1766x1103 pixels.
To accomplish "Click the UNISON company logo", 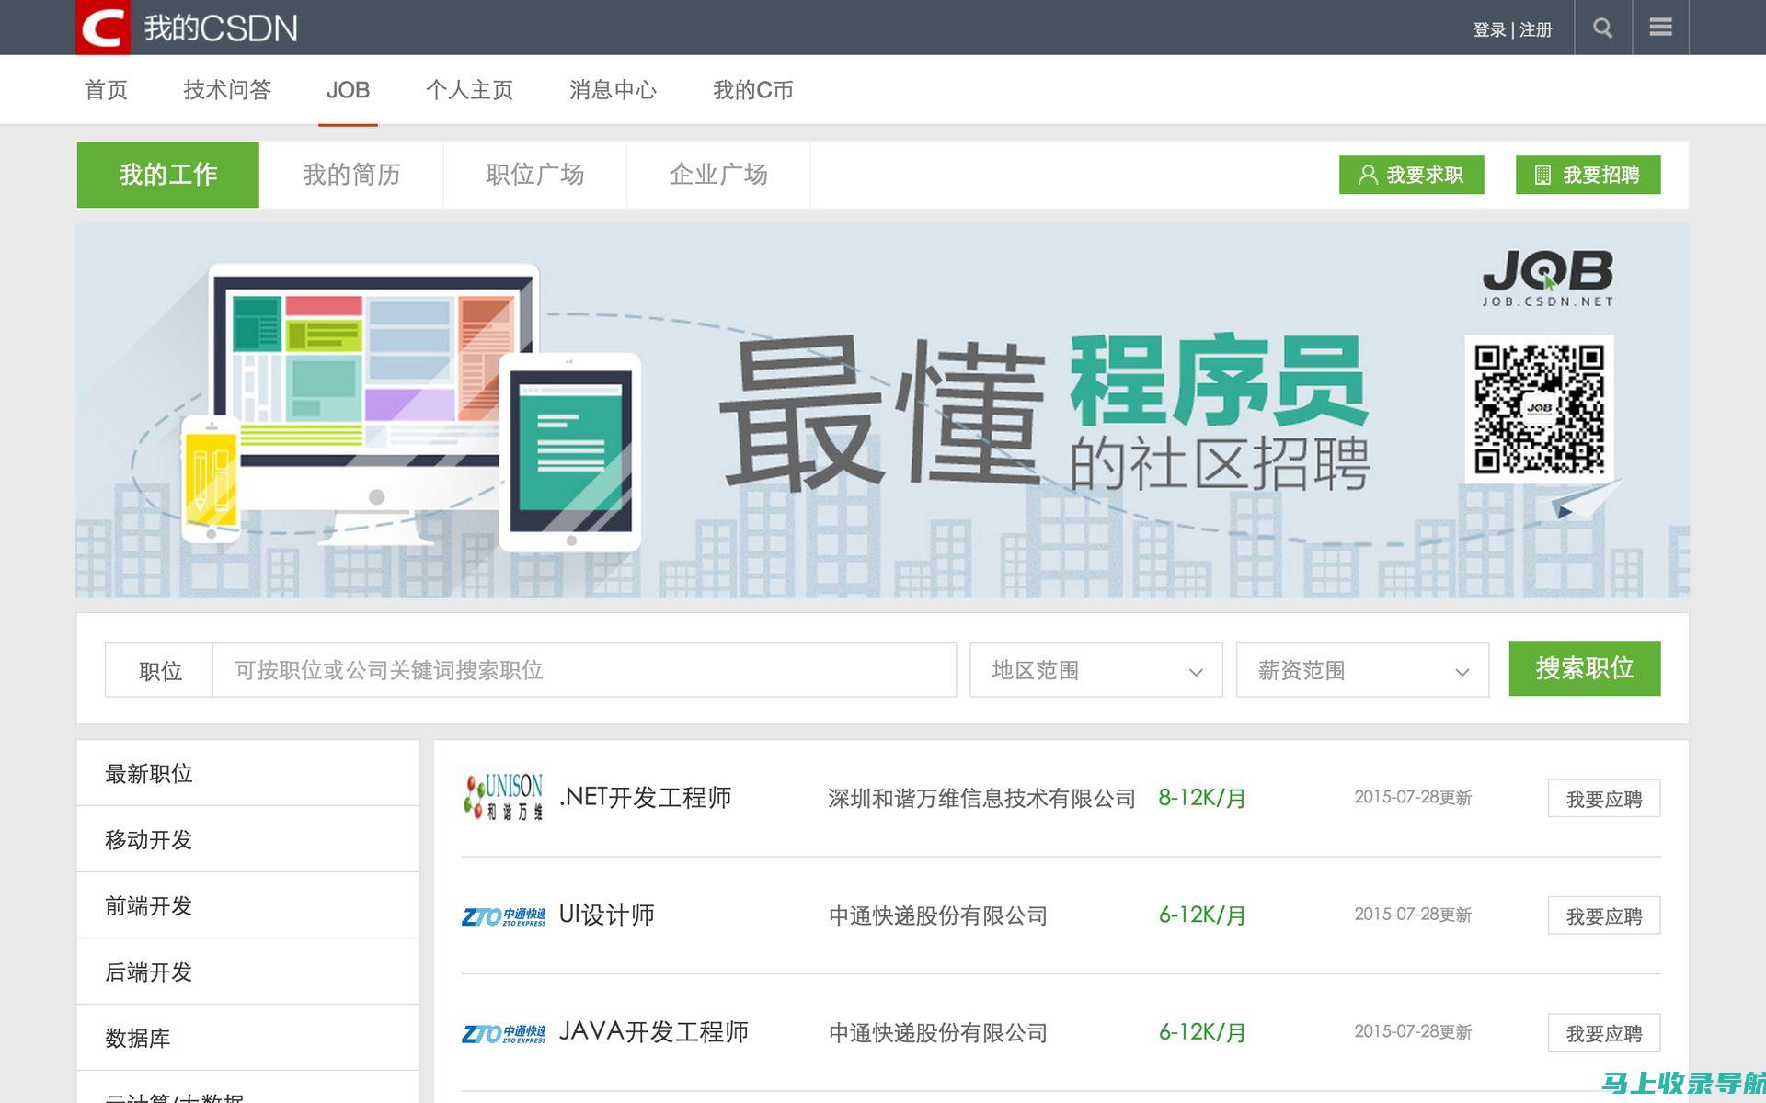I will click(x=503, y=797).
